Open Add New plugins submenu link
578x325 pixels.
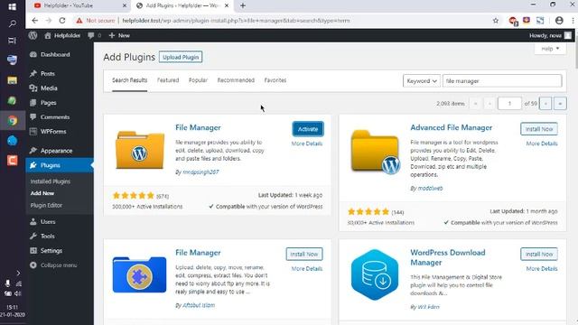(42, 193)
